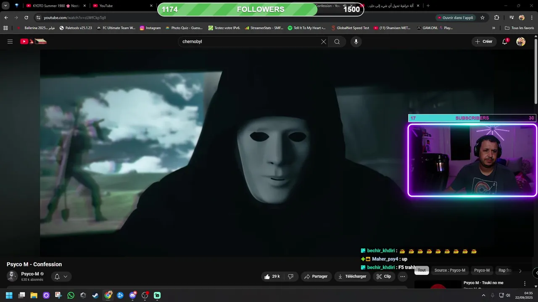Open the YouTube account avatar menu
The height and width of the screenshot is (302, 538).
click(521, 42)
